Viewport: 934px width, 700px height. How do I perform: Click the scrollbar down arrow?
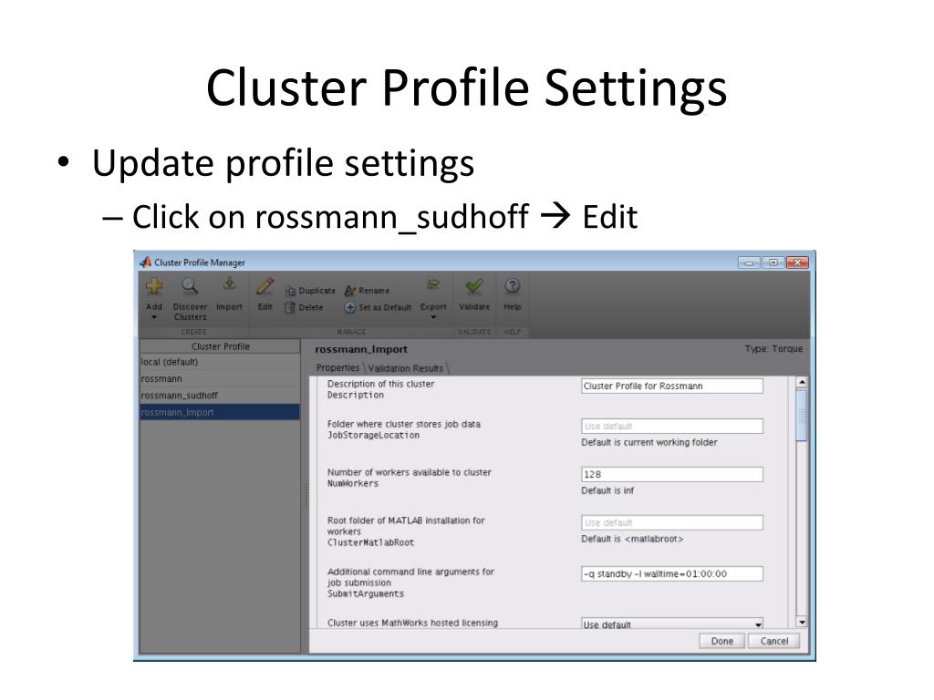point(802,622)
